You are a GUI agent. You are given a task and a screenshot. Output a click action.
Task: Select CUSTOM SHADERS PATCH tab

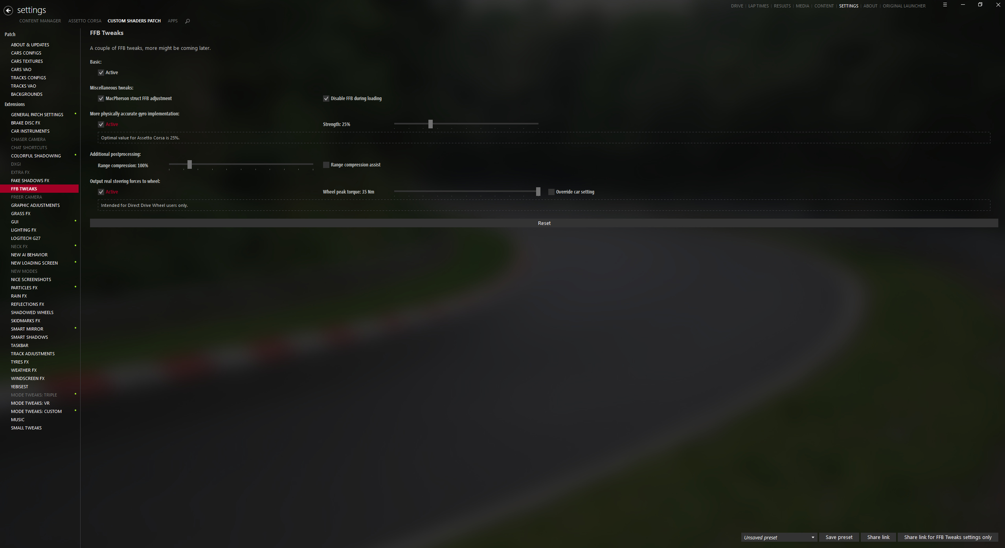pyautogui.click(x=132, y=20)
